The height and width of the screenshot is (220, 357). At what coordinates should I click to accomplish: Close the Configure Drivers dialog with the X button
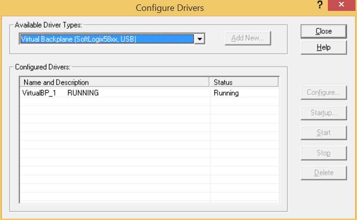[x=341, y=5]
